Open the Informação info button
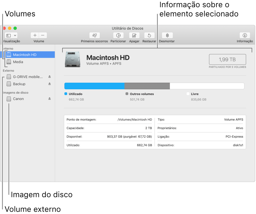 (x=244, y=35)
